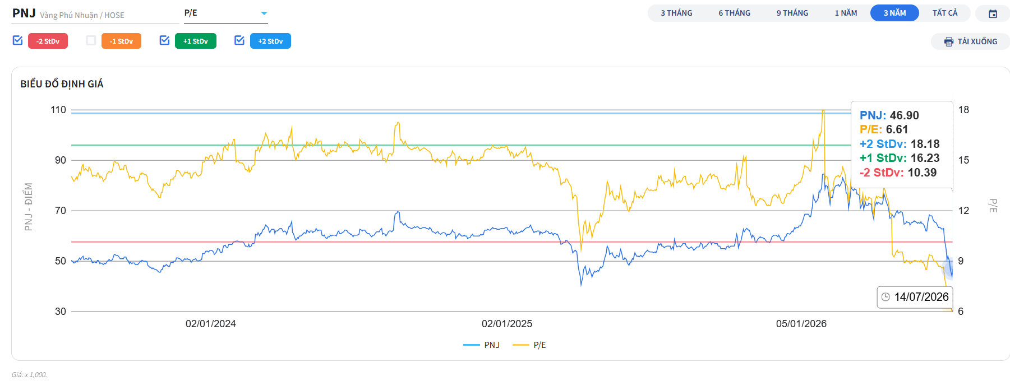Image resolution: width=1010 pixels, height=381 pixels.
Task: Open the P/E indicator combo box
Action: (226, 13)
